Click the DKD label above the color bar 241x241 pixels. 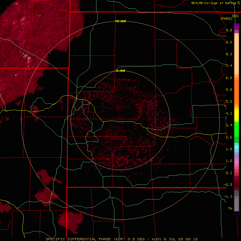coord(235,16)
